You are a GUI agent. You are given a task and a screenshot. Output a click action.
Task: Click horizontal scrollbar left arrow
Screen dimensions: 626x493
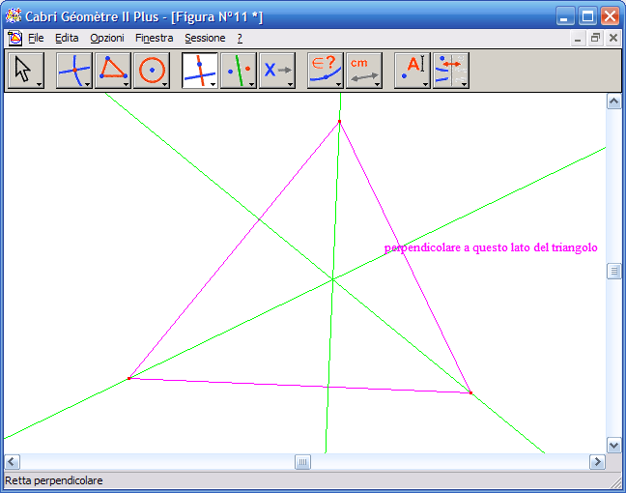pyautogui.click(x=12, y=462)
